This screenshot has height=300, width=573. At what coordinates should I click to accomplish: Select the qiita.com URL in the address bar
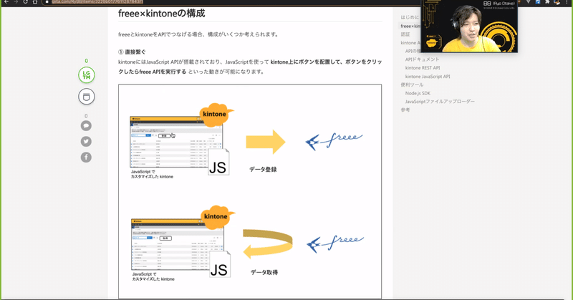click(97, 2)
